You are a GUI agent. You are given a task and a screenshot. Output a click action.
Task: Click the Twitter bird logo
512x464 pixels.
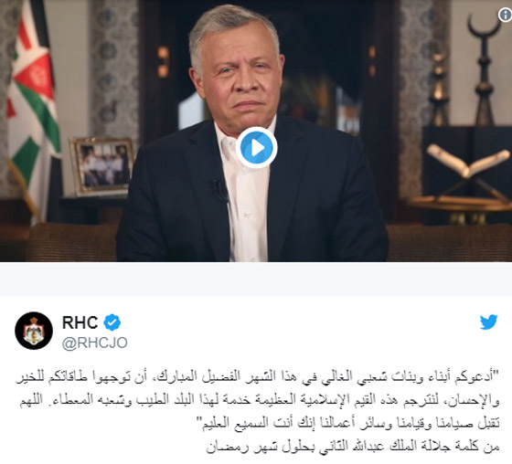pos(488,322)
